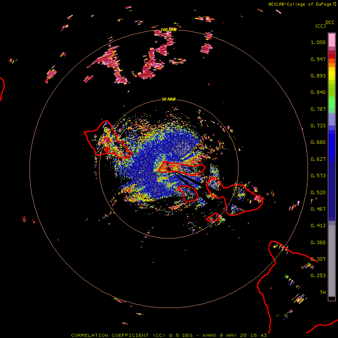This screenshot has width=338, height=338.
Task: Click the KHMO station identifier in footer
Action: tap(209, 335)
